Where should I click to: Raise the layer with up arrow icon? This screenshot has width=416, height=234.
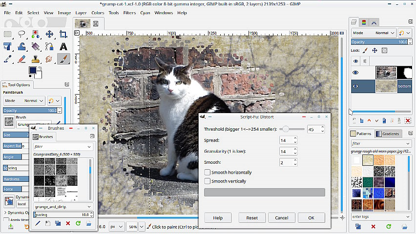pyautogui.click(x=369, y=120)
